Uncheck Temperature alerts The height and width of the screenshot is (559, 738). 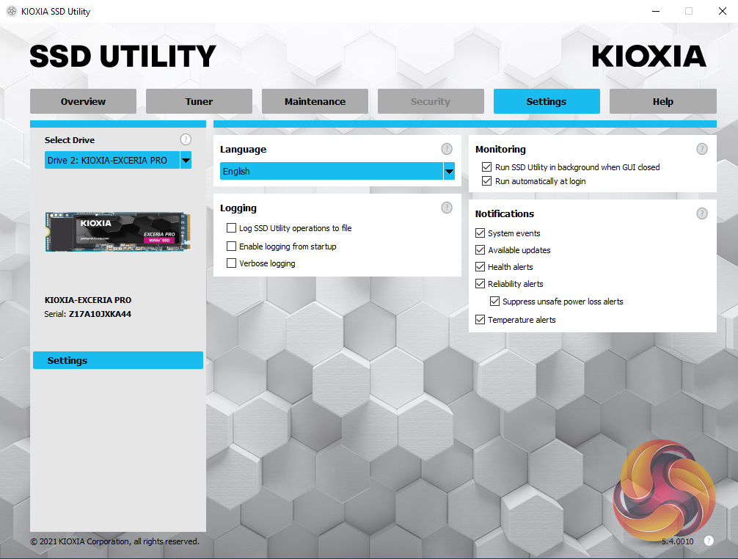480,320
